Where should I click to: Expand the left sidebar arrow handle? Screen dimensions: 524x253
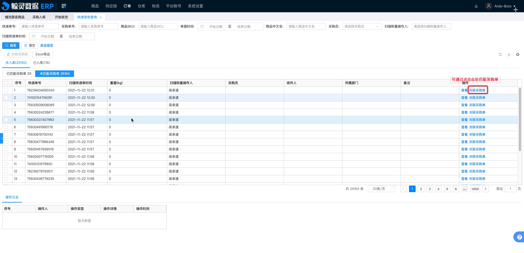click(1, 138)
